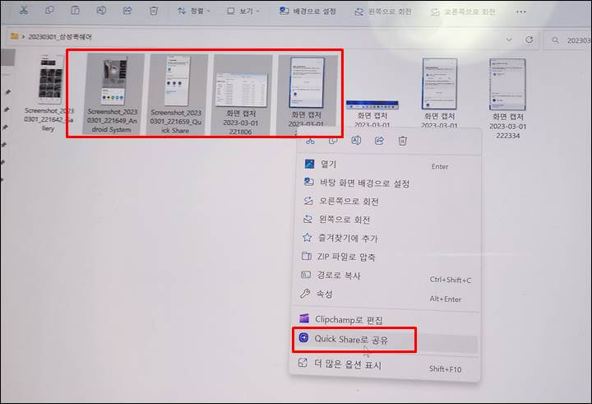592x404 pixels.
Task: Select the 화면 캡처 2023-03-01 221806 file
Action: [x=241, y=95]
